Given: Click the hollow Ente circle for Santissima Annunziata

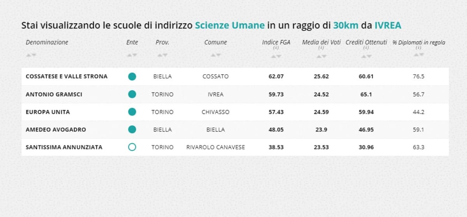Looking at the screenshot, I should (132, 147).
